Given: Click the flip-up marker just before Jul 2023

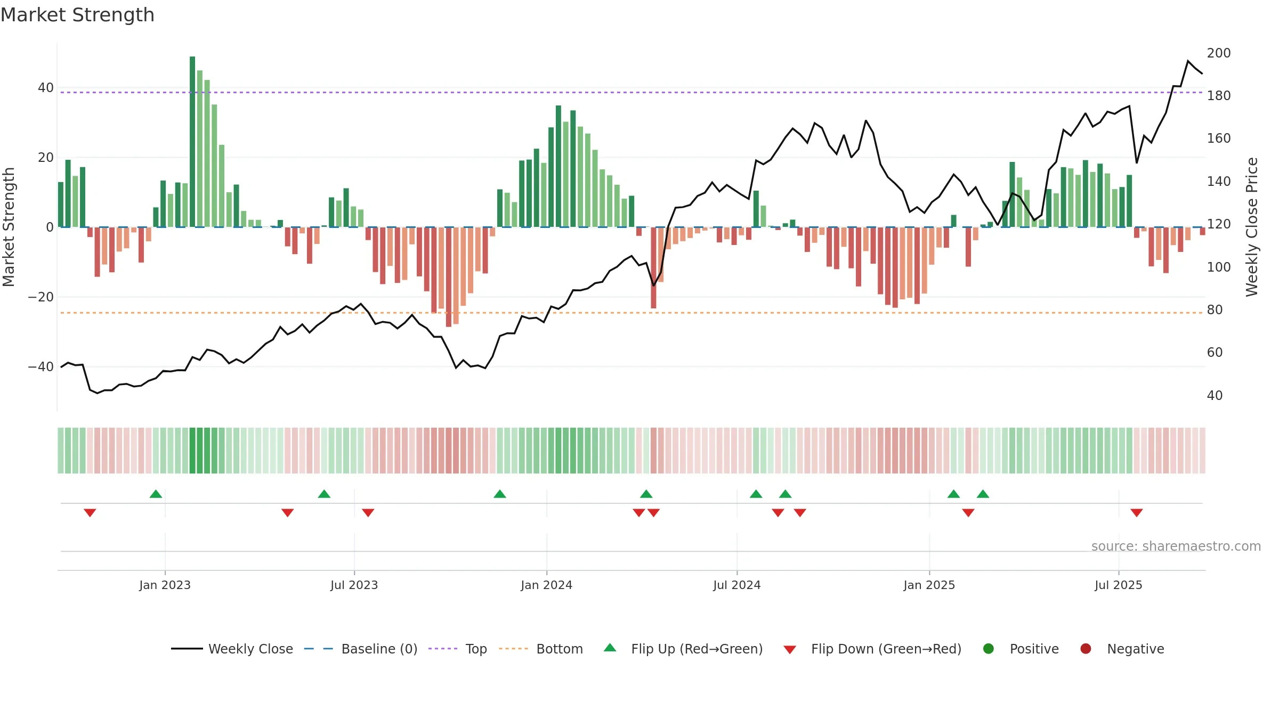Looking at the screenshot, I should [x=324, y=494].
